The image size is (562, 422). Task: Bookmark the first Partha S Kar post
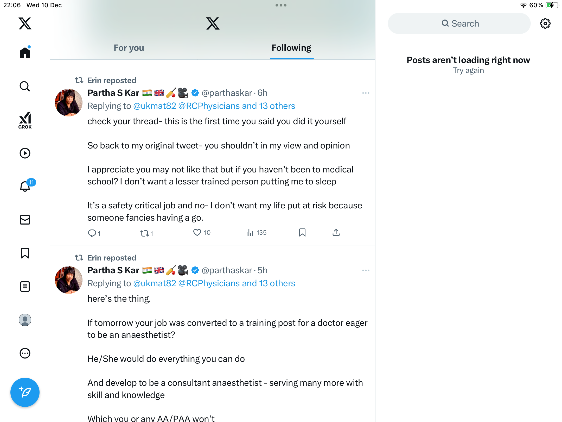302,232
